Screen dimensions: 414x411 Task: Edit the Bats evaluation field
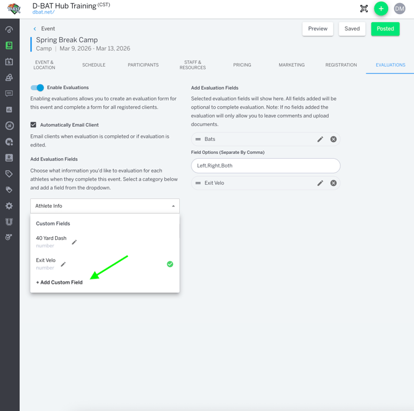click(x=320, y=139)
